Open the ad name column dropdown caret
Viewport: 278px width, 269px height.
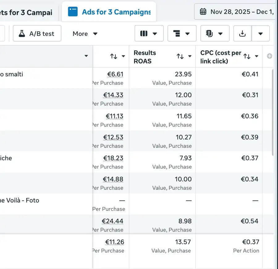click(x=86, y=56)
